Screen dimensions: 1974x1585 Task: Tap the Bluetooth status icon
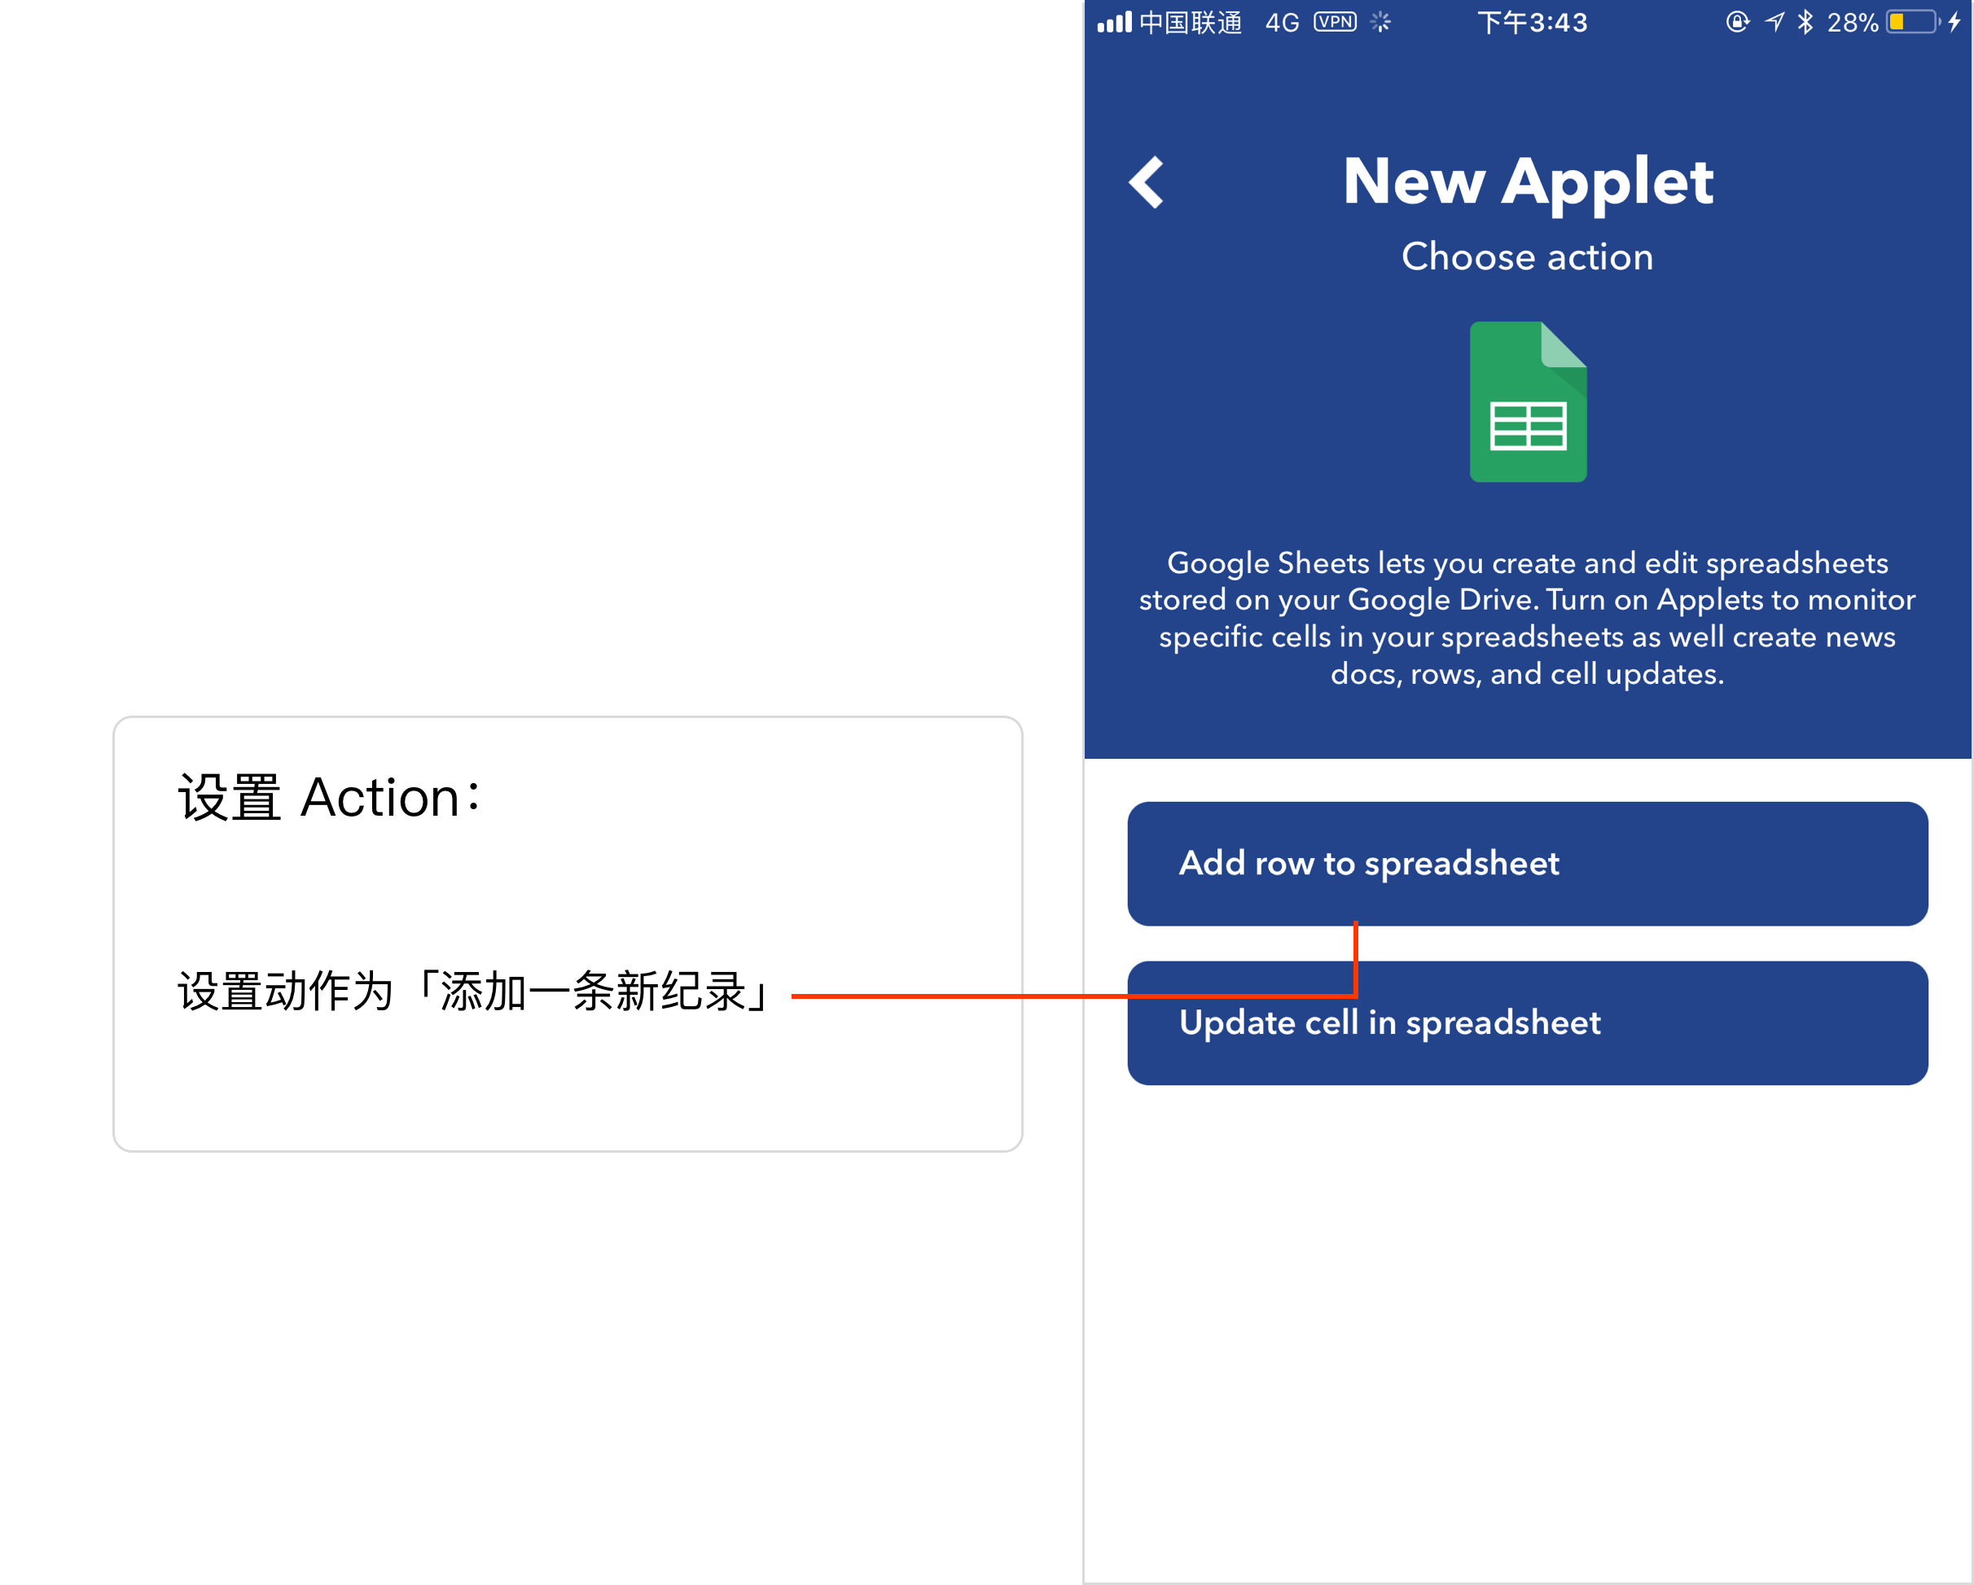1805,22
